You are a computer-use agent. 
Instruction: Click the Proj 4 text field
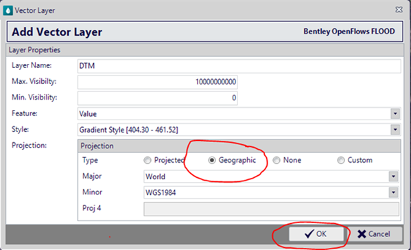point(271,209)
